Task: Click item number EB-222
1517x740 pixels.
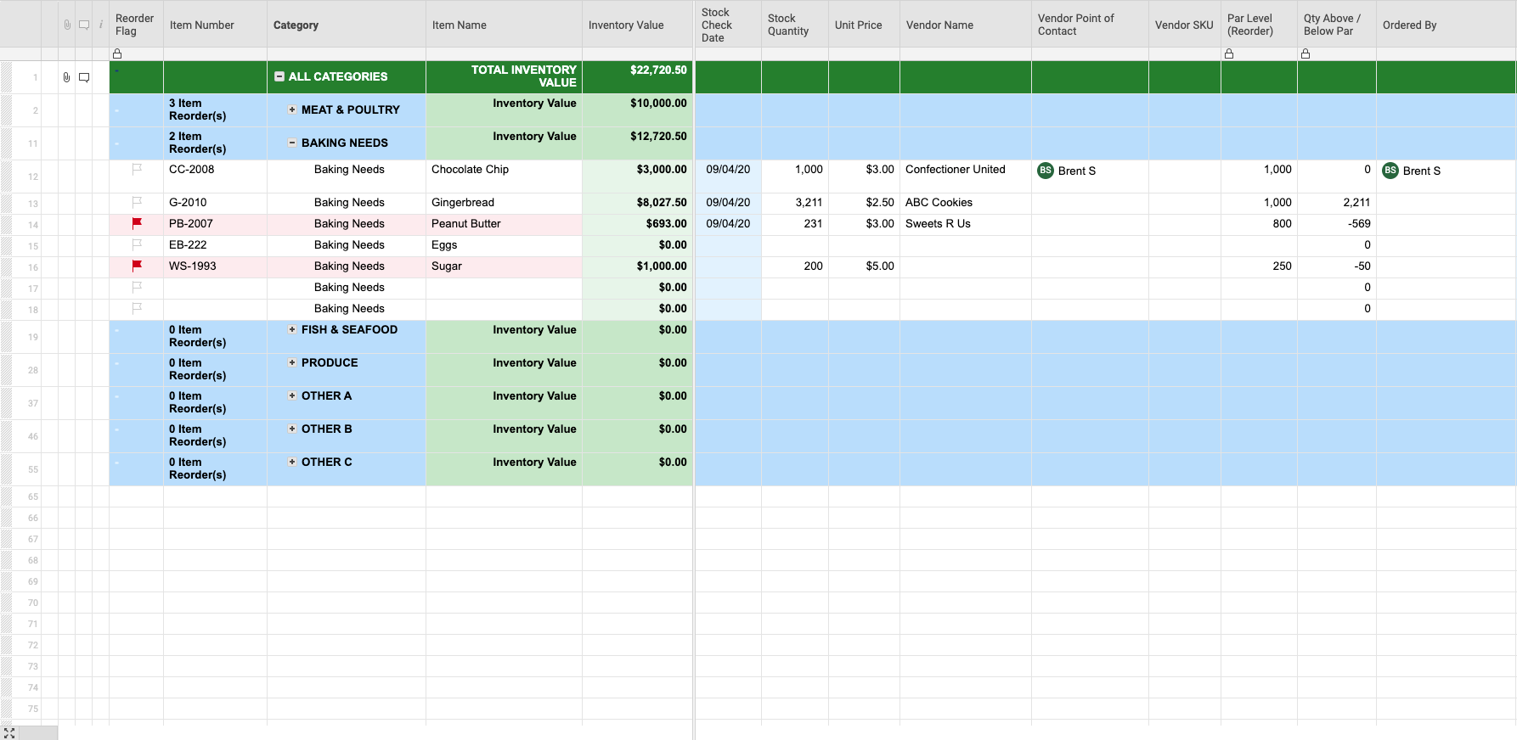Action: 188,244
